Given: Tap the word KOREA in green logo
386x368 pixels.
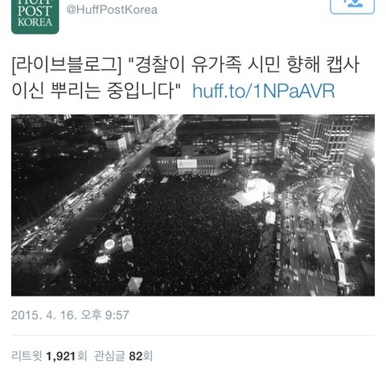Looking at the screenshot, I should (x=35, y=22).
